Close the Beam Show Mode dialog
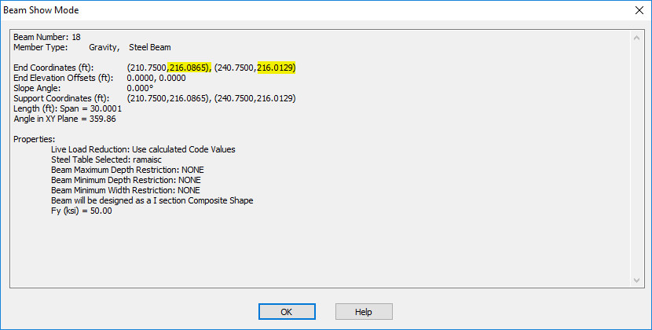Viewport: 652px width, 330px height. click(x=639, y=10)
